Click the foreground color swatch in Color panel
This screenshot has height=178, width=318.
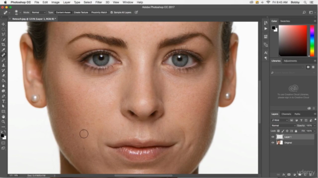click(274, 28)
